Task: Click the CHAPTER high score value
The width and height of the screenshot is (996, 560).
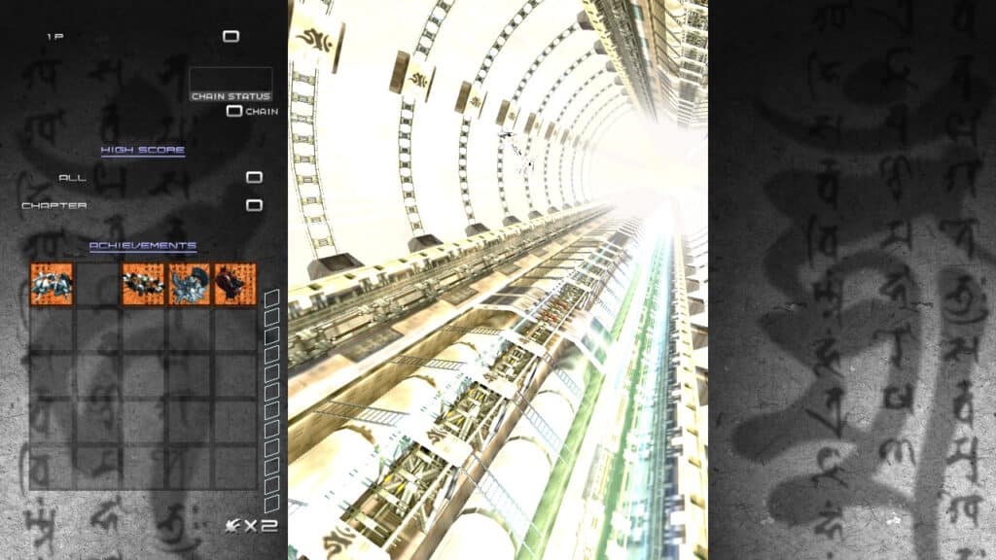Action: (x=254, y=205)
